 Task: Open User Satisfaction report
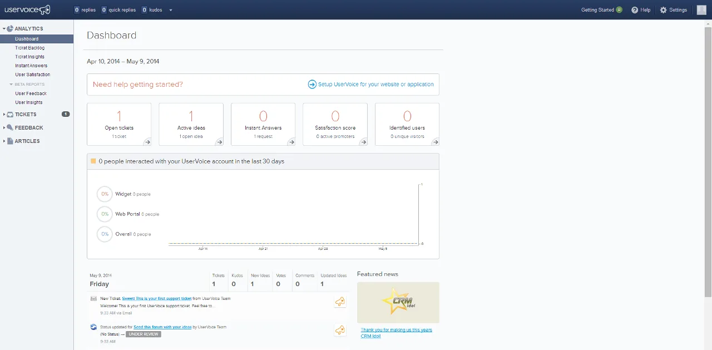33,75
